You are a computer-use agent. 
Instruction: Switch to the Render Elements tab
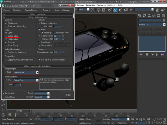tap(32, 10)
